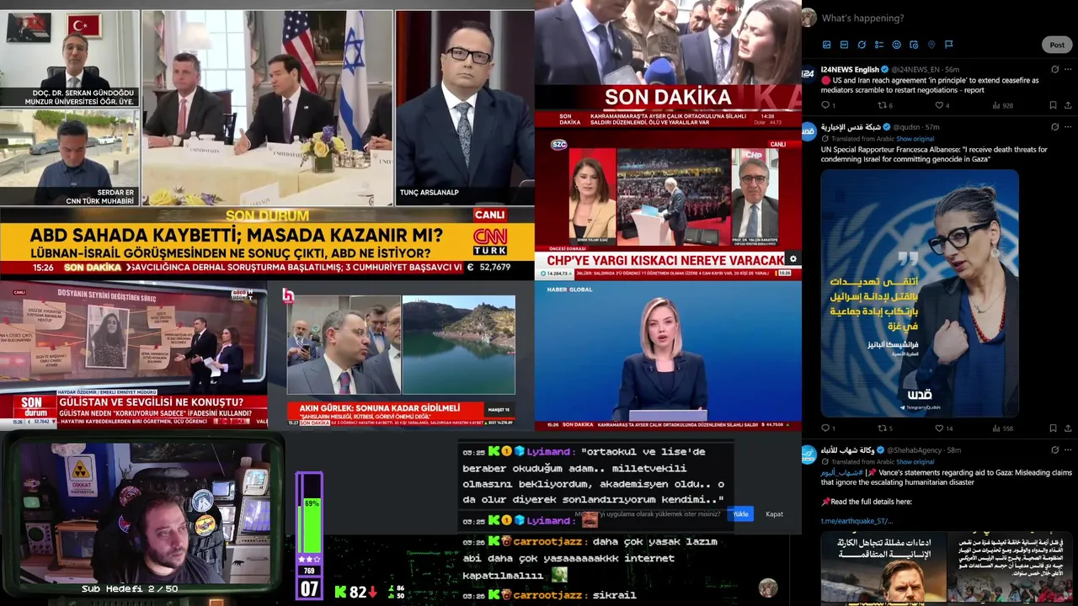Click the 57m timestamp on @qudsn tweet
This screenshot has width=1078, height=606.
point(932,127)
